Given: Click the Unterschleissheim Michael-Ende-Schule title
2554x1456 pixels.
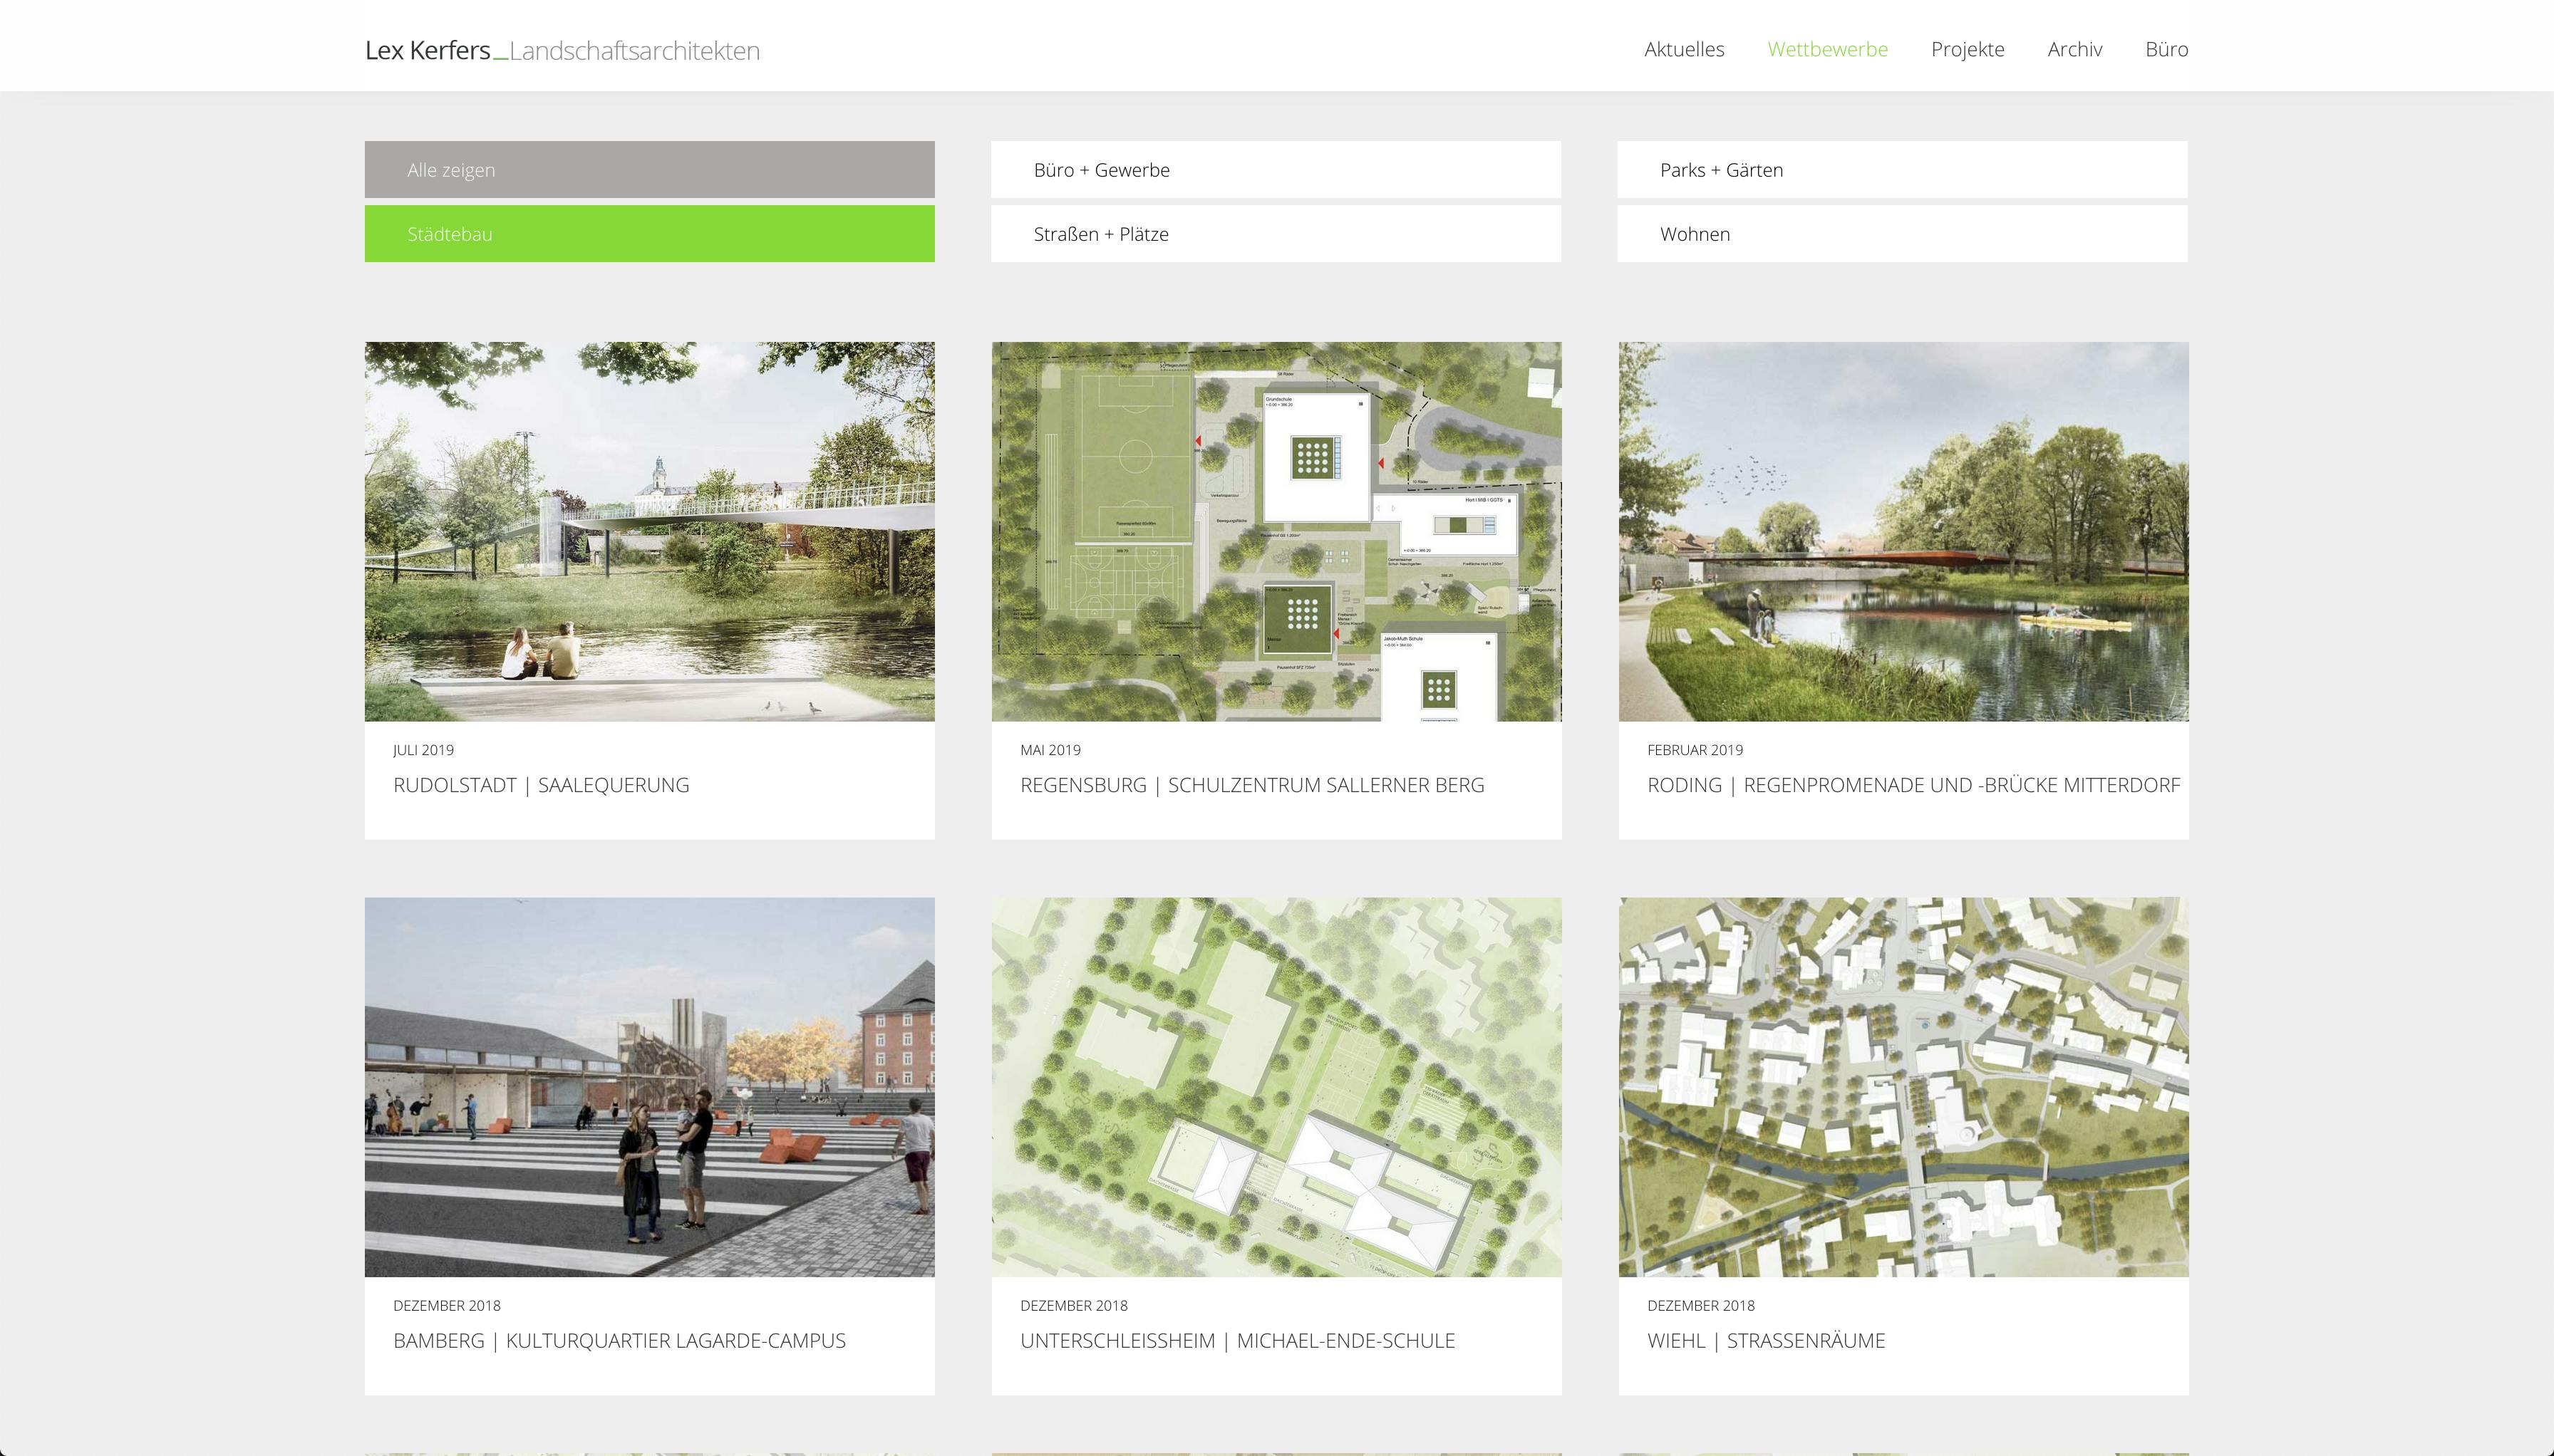Looking at the screenshot, I should [1236, 1340].
